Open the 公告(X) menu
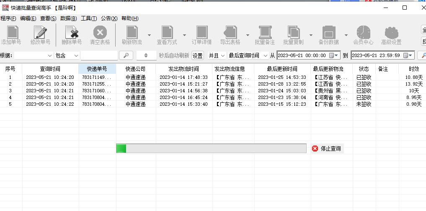This screenshot has height=211, width=426. tap(109, 18)
